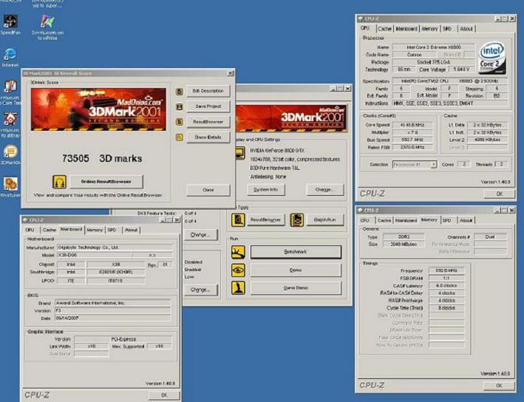
Task: Switch to Cache tab in top-right CPU-Z window
Action: [x=384, y=29]
